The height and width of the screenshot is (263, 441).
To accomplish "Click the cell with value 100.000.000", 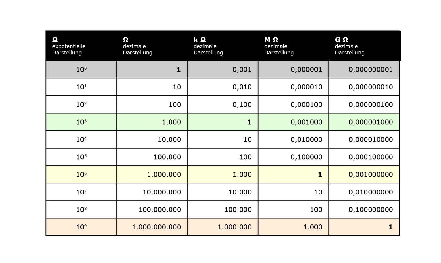I will pos(160,210).
